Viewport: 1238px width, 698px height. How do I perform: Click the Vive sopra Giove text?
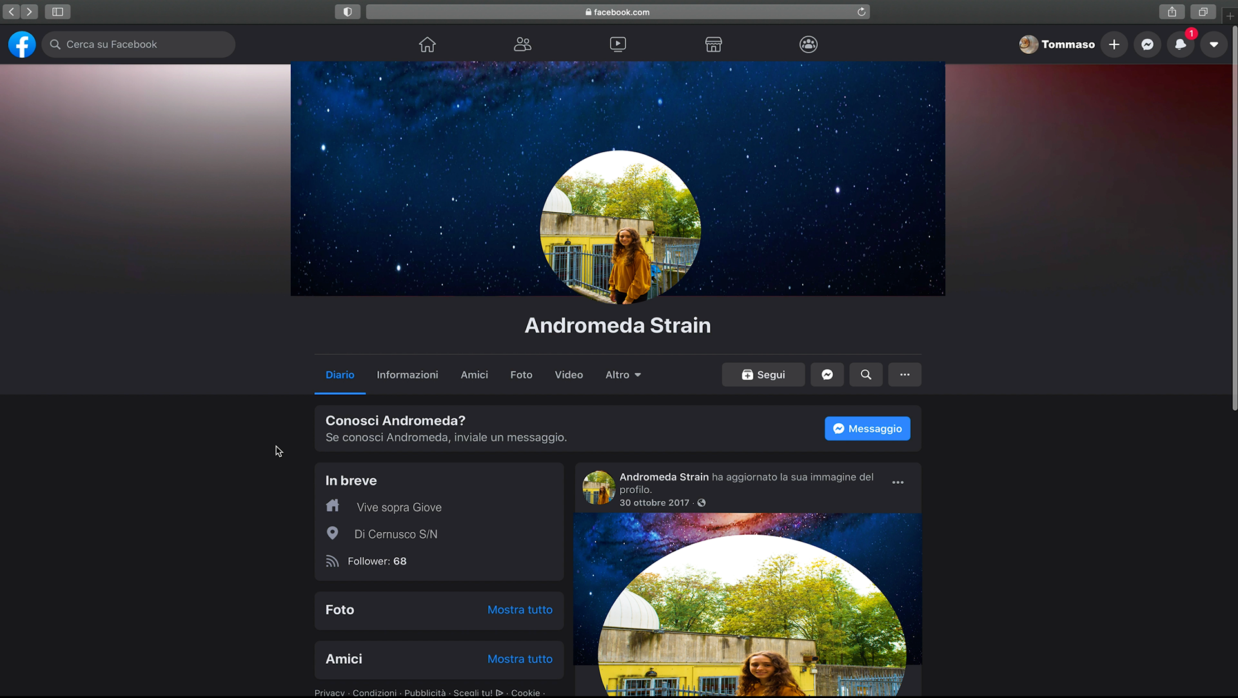coord(399,507)
